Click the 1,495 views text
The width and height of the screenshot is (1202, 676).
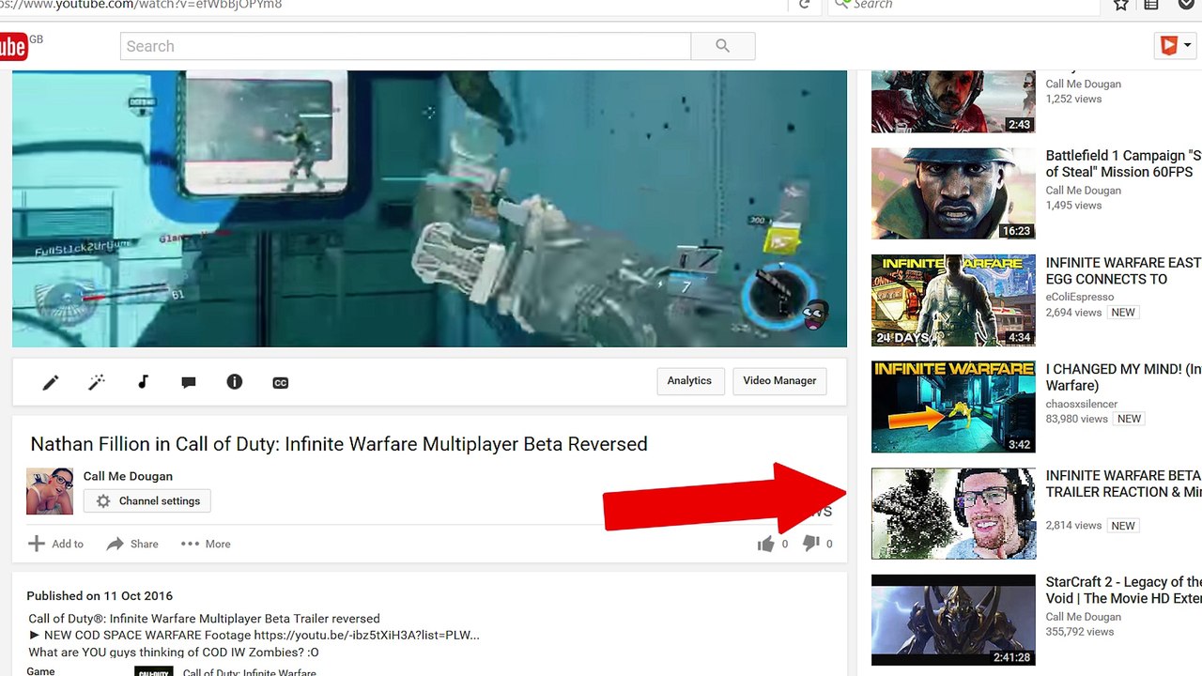coord(1073,206)
